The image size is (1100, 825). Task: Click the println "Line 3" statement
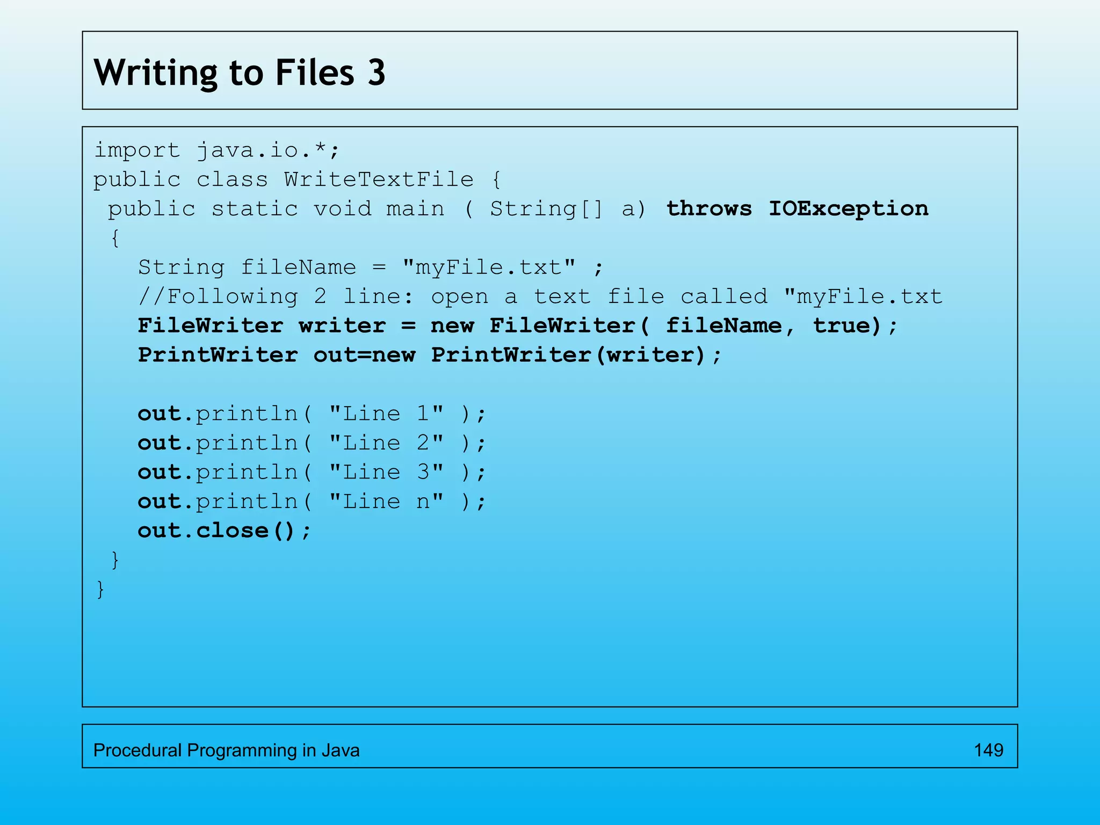(312, 472)
